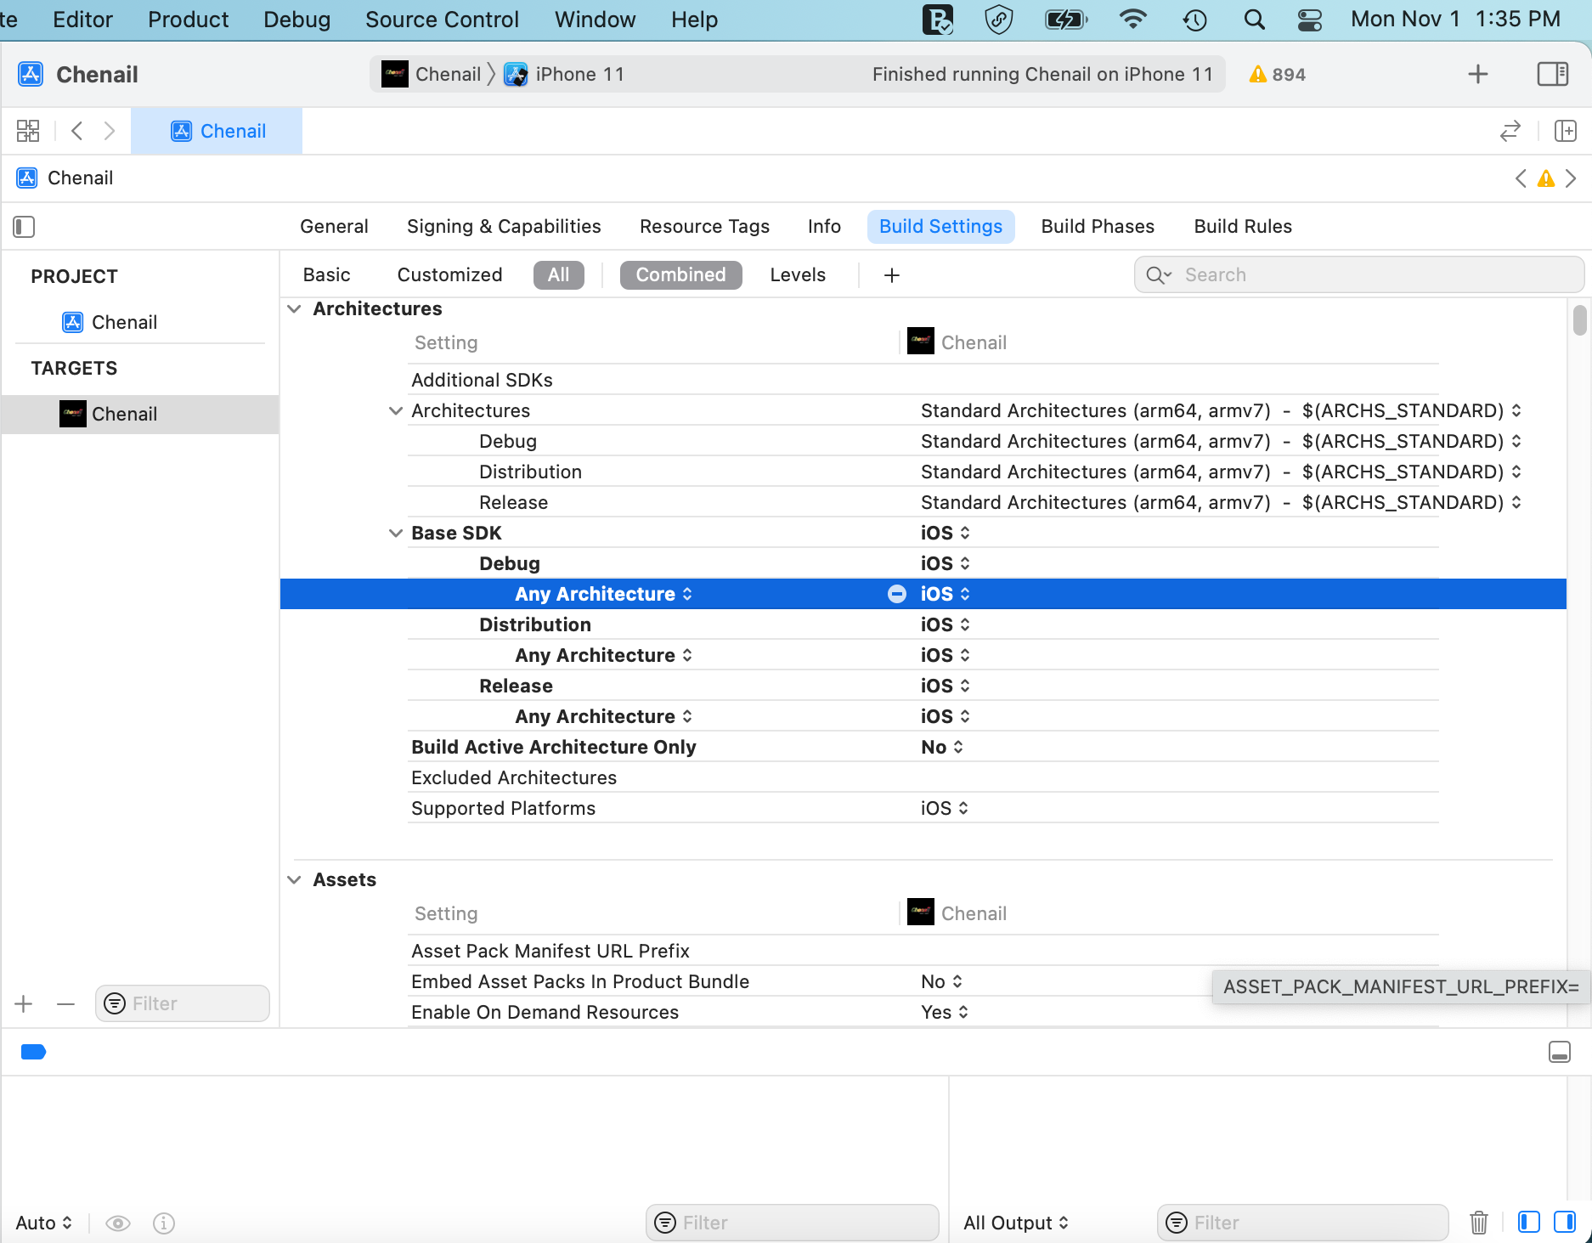Click the blue breakpoint toggle in the debug bar
The height and width of the screenshot is (1243, 1592).
coord(33,1052)
